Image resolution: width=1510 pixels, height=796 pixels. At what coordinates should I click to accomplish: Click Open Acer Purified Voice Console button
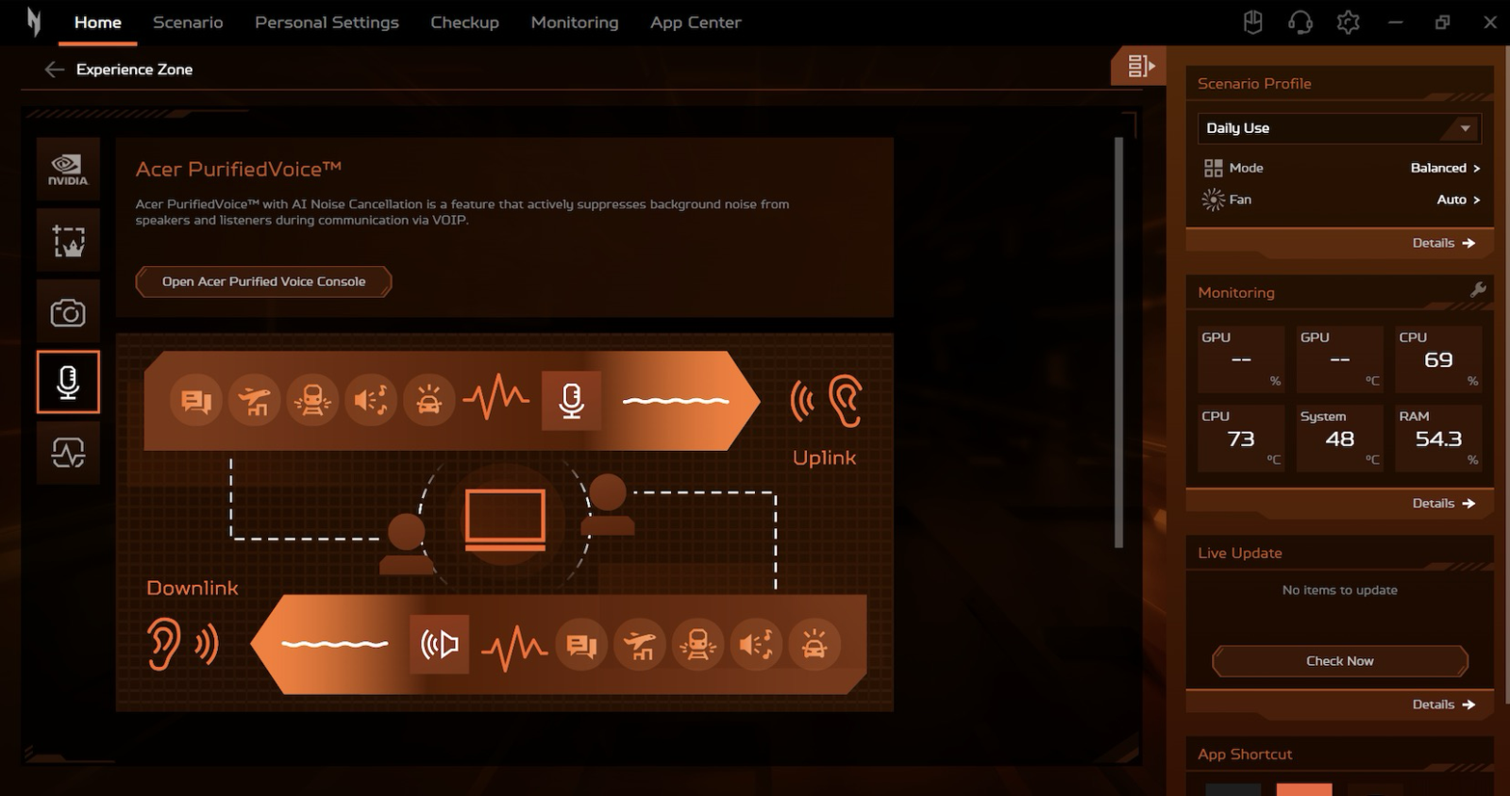pos(263,281)
